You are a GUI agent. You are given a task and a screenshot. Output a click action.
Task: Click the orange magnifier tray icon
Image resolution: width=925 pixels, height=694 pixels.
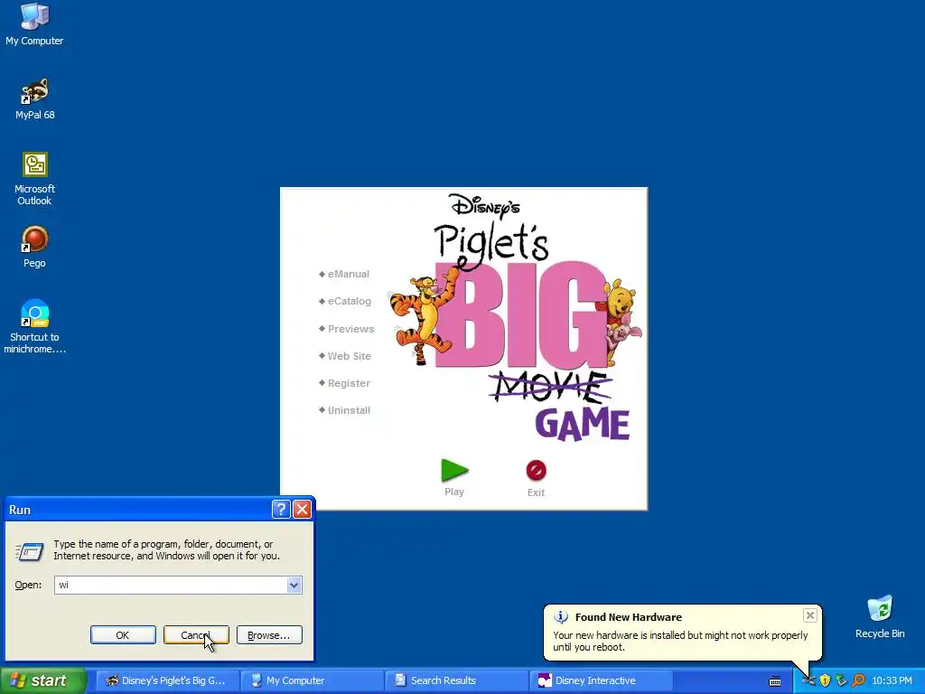click(858, 680)
